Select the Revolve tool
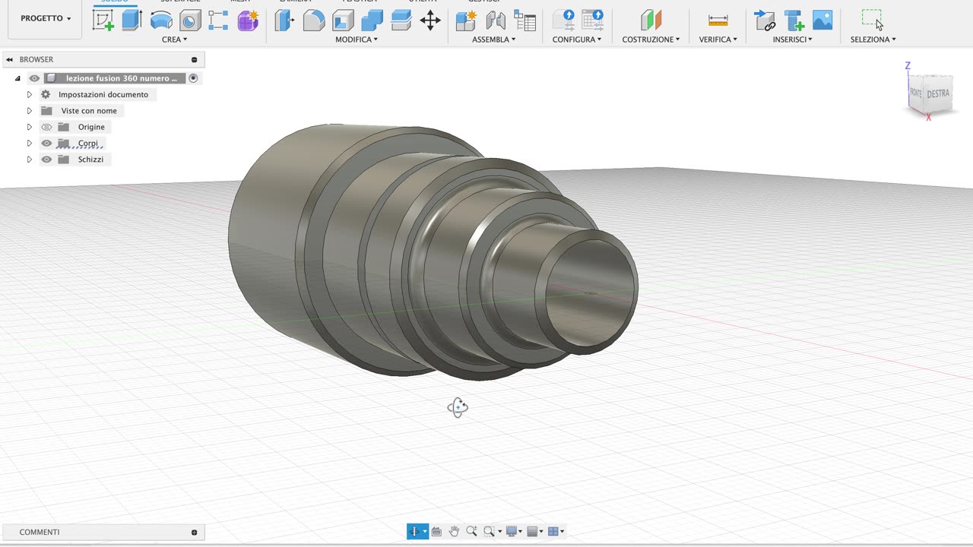973x547 pixels. [x=161, y=21]
